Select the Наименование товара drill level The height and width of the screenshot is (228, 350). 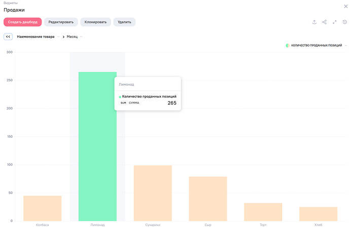[36, 36]
